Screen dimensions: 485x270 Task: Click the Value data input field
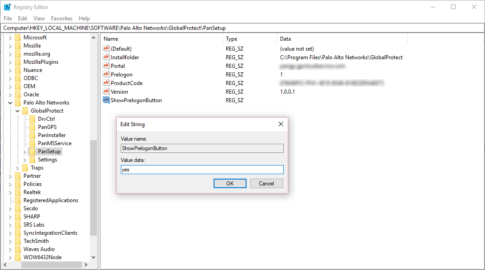pos(202,170)
